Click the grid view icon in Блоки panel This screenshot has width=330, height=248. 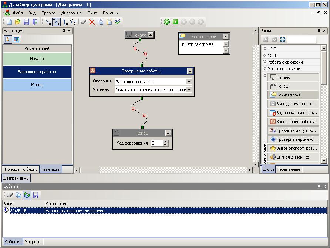(x=283, y=40)
